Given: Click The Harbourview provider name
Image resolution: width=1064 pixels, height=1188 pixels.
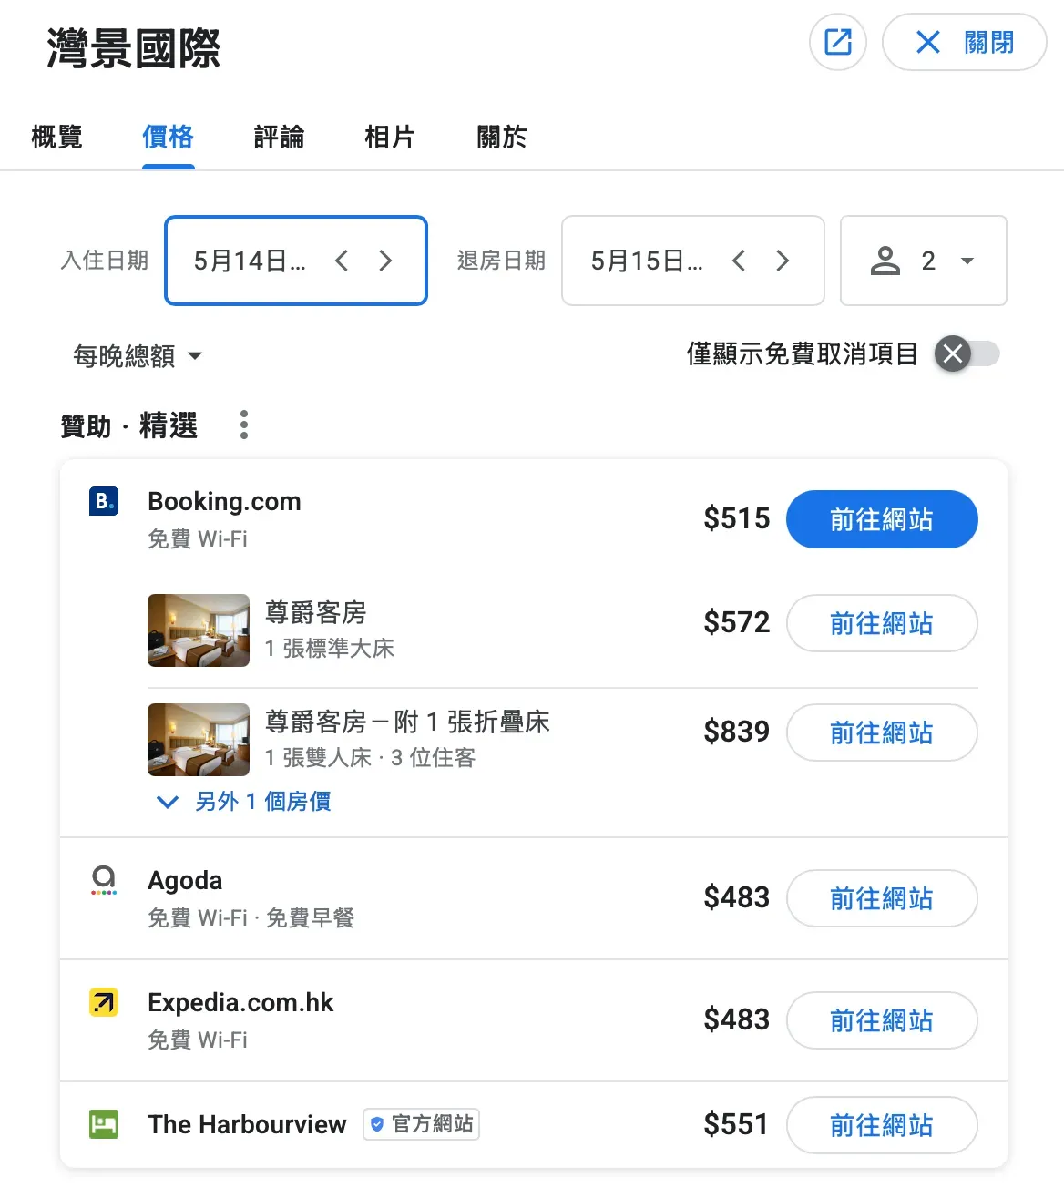Looking at the screenshot, I should click(x=247, y=1125).
